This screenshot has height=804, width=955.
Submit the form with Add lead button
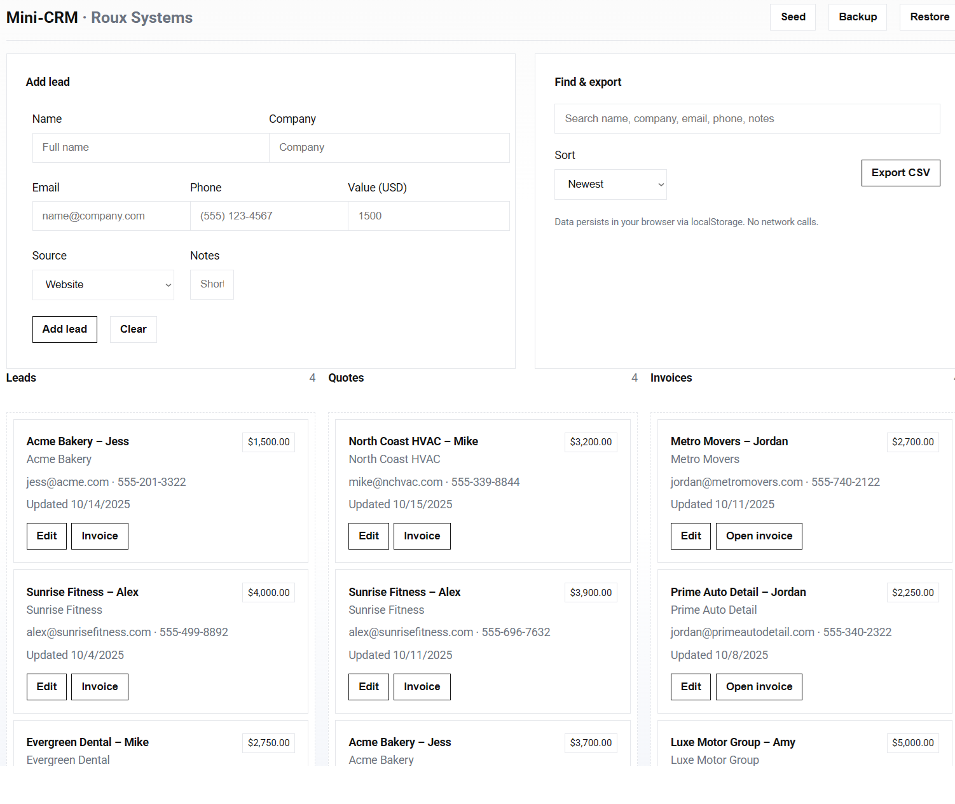pyautogui.click(x=65, y=329)
